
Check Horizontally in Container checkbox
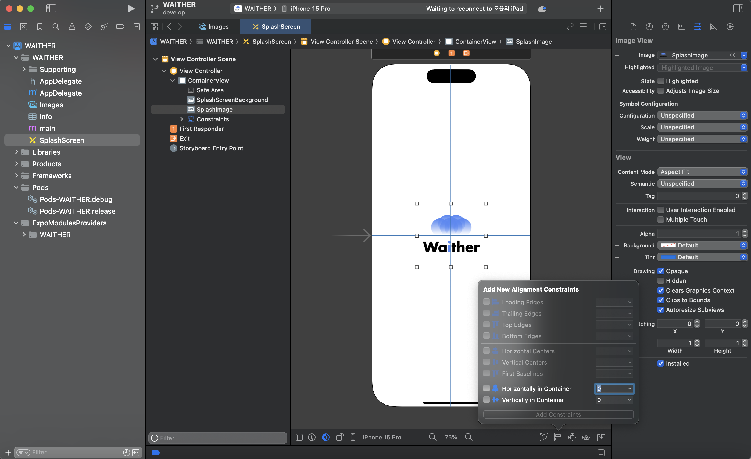click(x=487, y=388)
